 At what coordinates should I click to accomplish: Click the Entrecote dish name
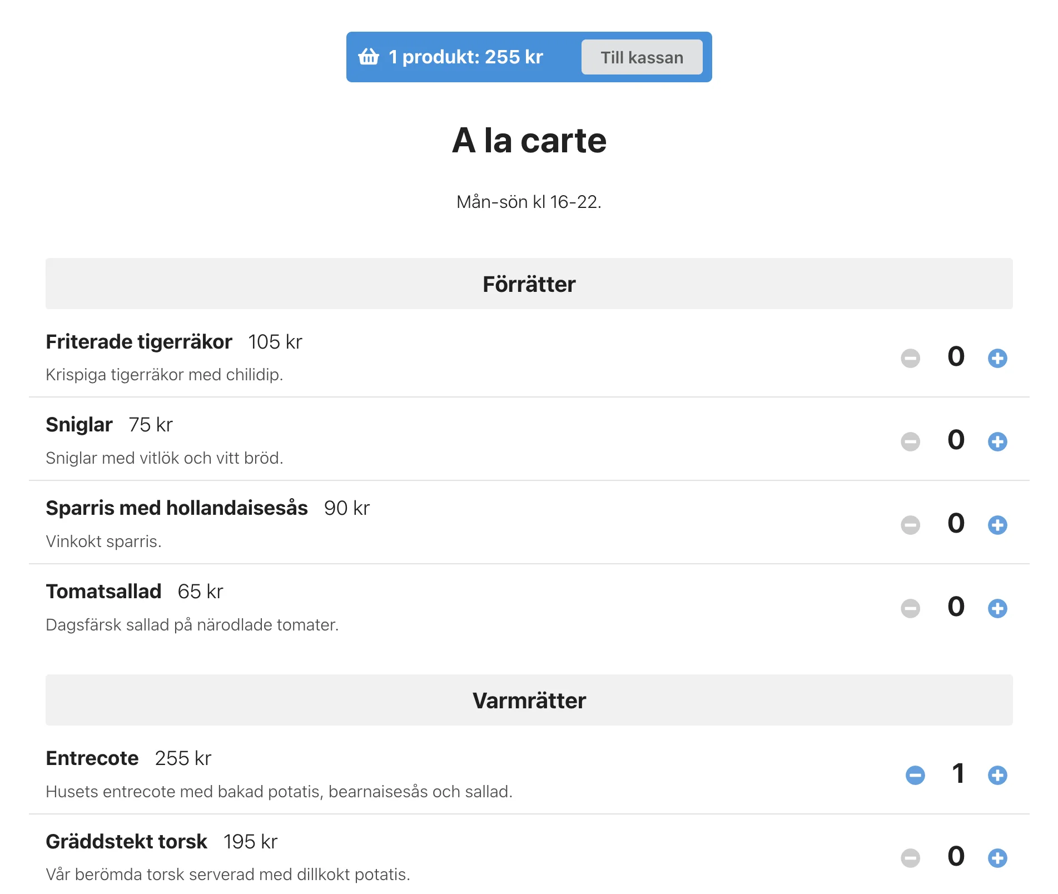pyautogui.click(x=92, y=758)
